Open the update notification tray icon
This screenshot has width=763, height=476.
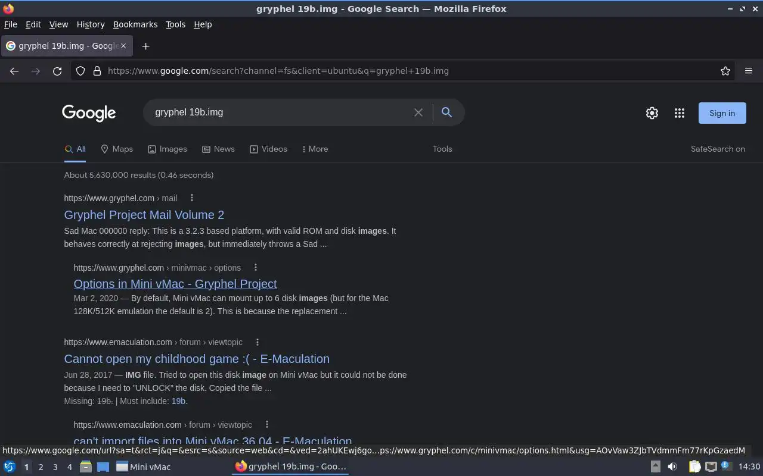pos(726,466)
